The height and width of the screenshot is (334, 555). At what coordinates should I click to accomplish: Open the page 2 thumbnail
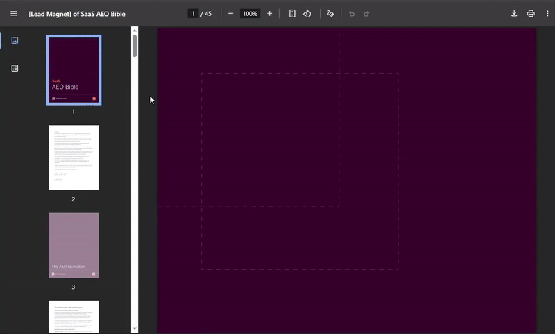(x=74, y=158)
